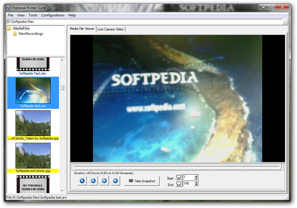The image size is (297, 208).
Task: Click the browse folder ellipsis button
Action: point(285,22)
